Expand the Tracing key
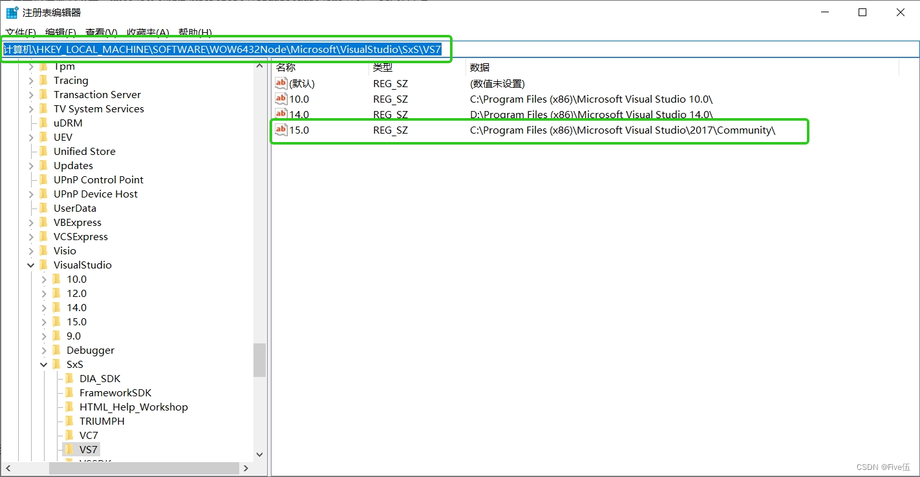The width and height of the screenshot is (920, 477). pyautogui.click(x=31, y=81)
